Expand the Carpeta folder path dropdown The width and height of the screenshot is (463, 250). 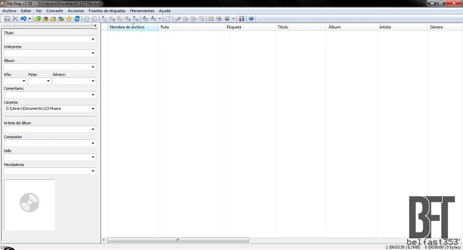[x=93, y=109]
